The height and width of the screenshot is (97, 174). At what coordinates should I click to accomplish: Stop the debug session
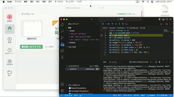126,24
